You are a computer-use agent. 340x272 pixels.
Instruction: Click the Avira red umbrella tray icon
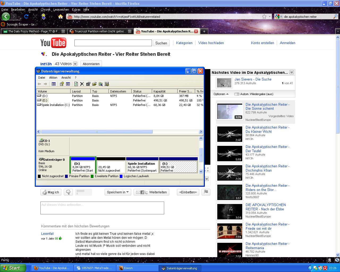pos(325,268)
